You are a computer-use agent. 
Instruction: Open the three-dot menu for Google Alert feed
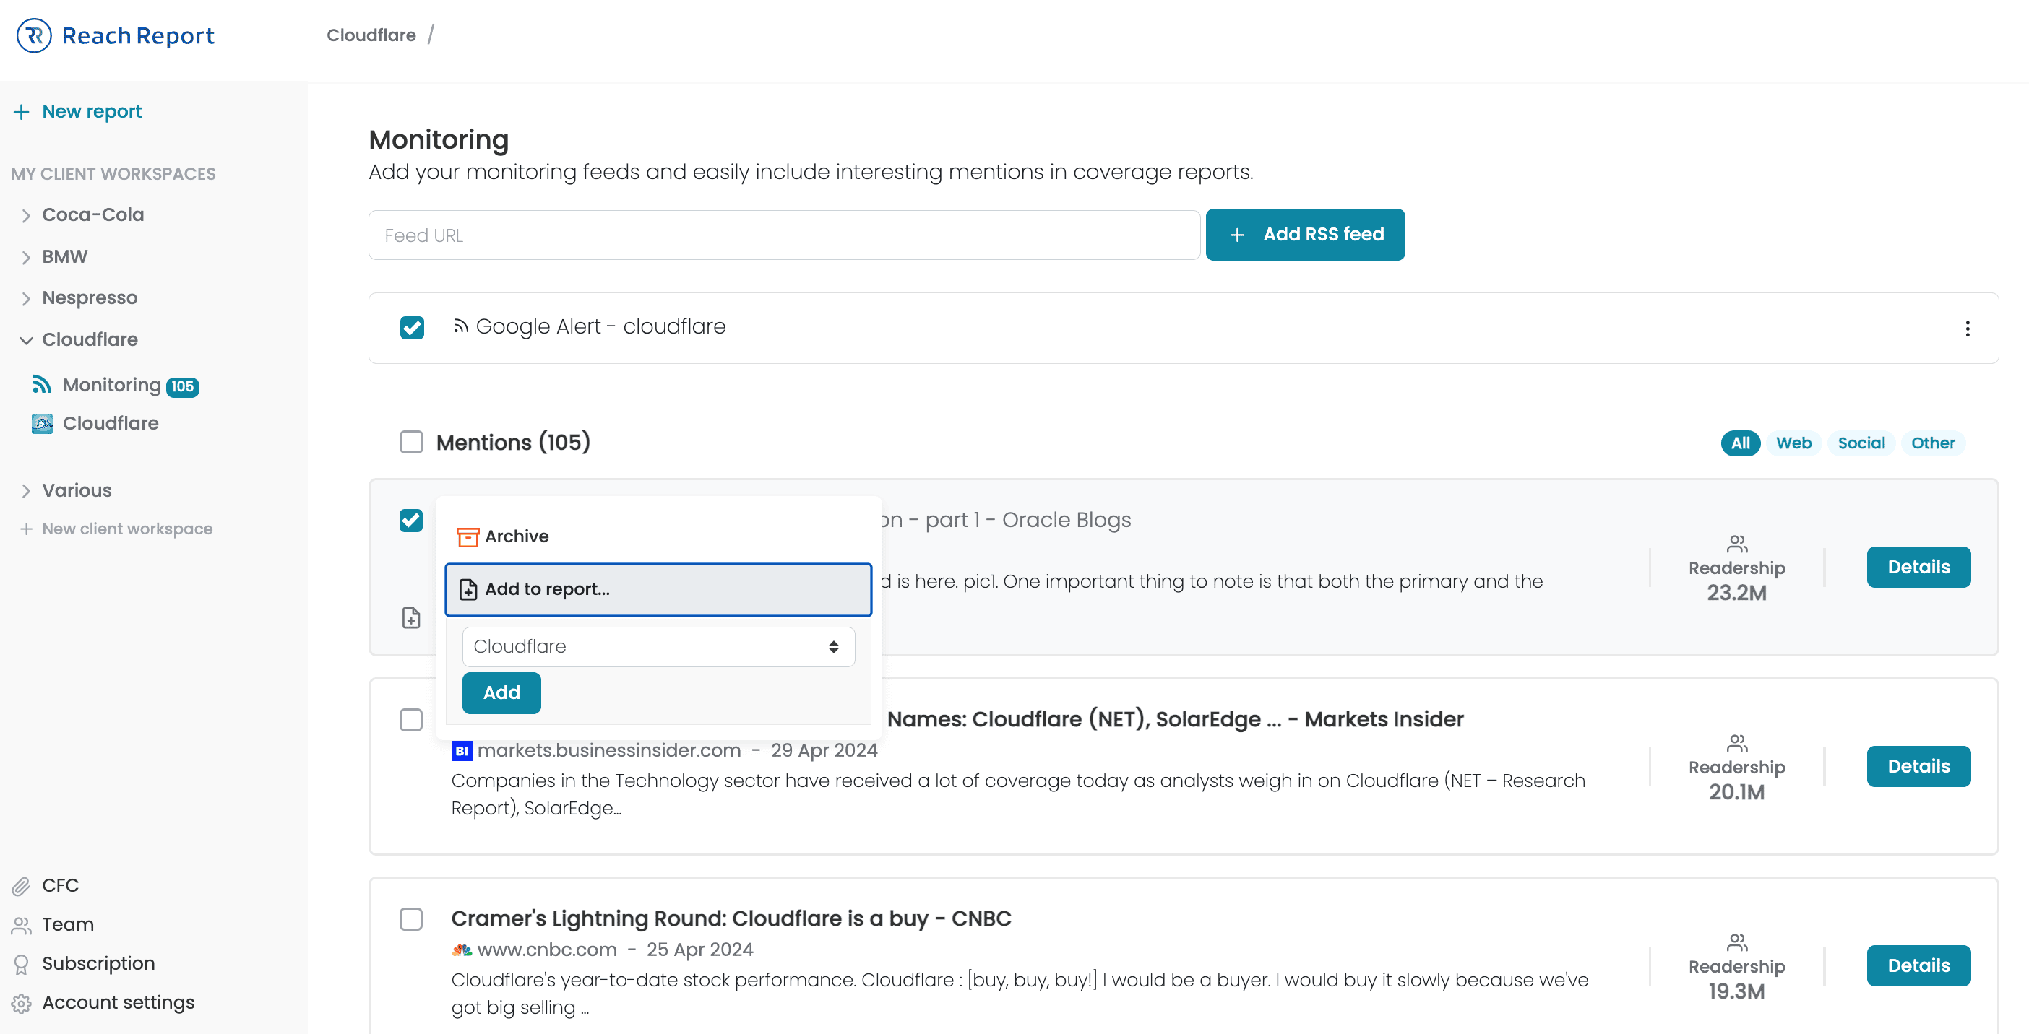pyautogui.click(x=1967, y=329)
